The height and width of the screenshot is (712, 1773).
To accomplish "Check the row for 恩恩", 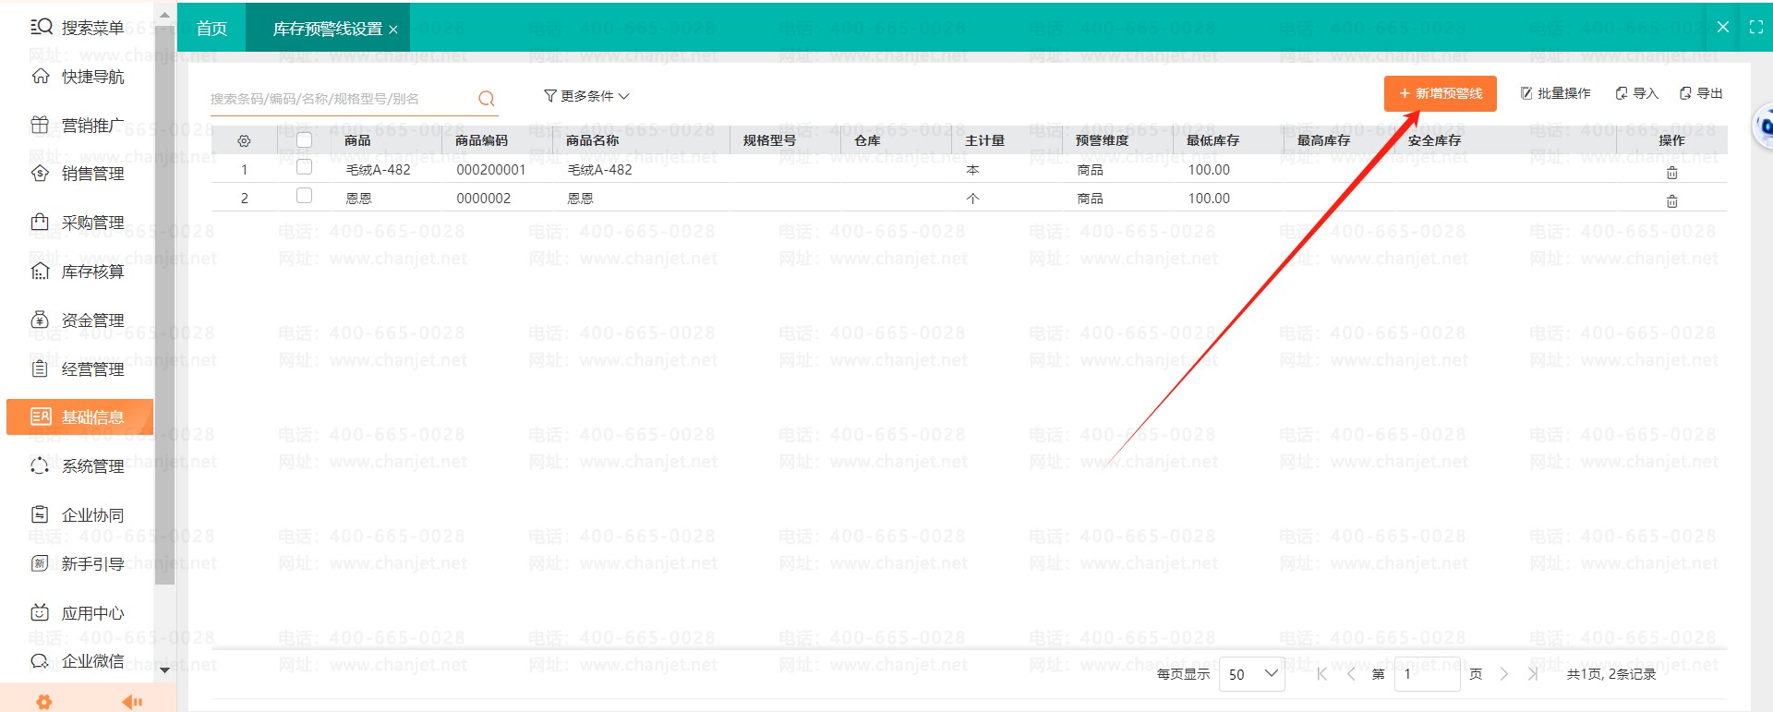I will (x=304, y=196).
